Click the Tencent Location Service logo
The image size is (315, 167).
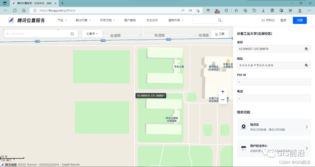pyautogui.click(x=27, y=20)
